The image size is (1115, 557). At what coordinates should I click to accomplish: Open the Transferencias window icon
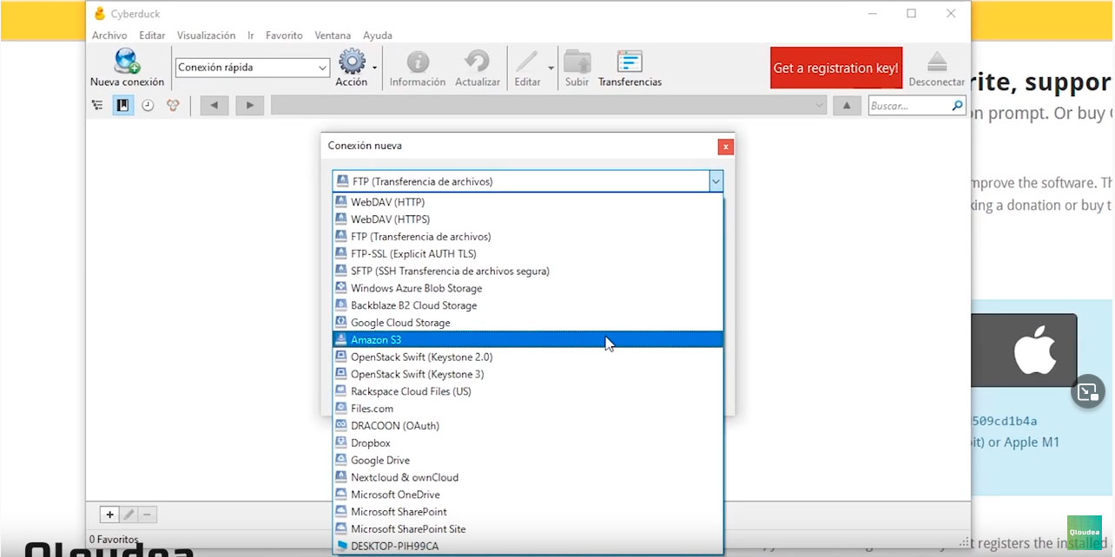[630, 62]
